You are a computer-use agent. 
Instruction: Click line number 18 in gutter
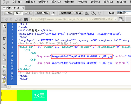(x=12, y=79)
